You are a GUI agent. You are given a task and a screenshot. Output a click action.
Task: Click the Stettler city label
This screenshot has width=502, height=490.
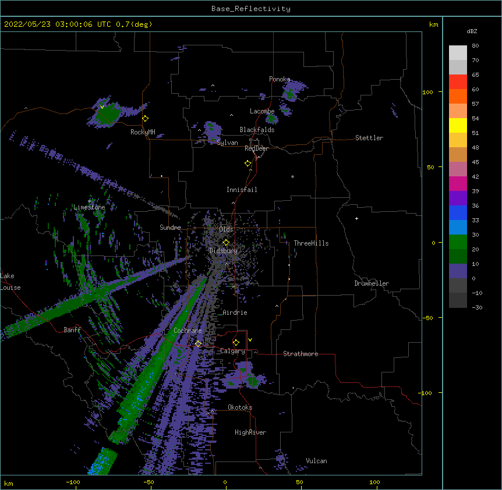point(369,138)
